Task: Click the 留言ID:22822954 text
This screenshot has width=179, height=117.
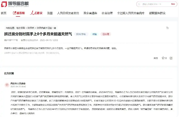Action: pyautogui.click(x=29, y=40)
